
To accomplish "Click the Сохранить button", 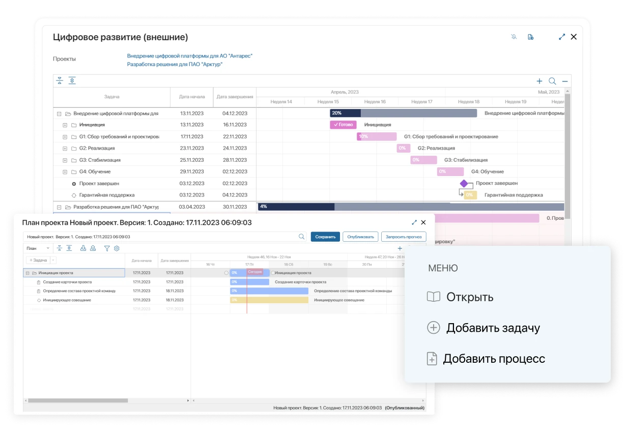I will tap(325, 237).
